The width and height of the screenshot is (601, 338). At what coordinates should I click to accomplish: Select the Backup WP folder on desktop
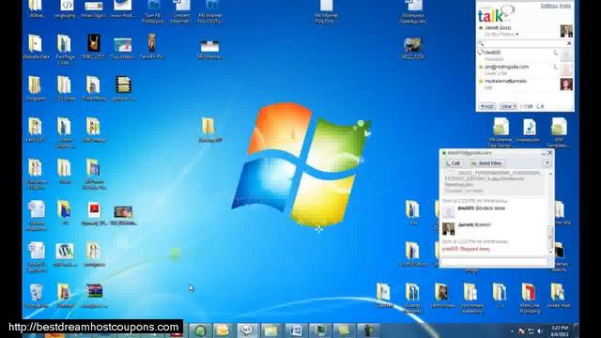tap(209, 130)
